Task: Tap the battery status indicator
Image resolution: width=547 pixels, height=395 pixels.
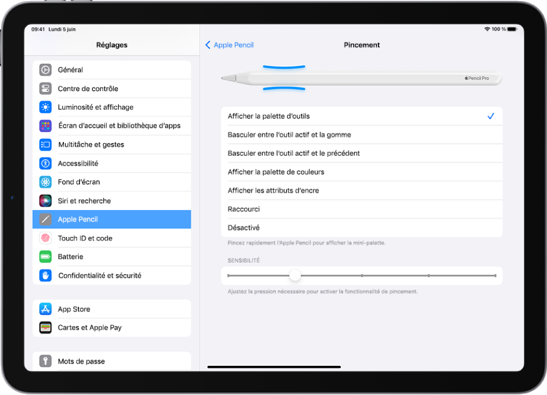Action: [x=512, y=29]
